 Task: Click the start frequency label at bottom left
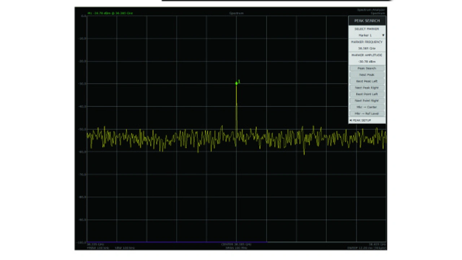click(x=95, y=244)
